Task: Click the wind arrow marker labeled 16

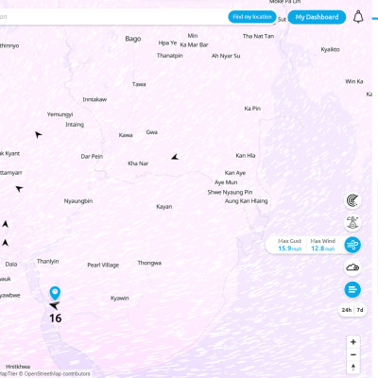Action: pos(55,305)
